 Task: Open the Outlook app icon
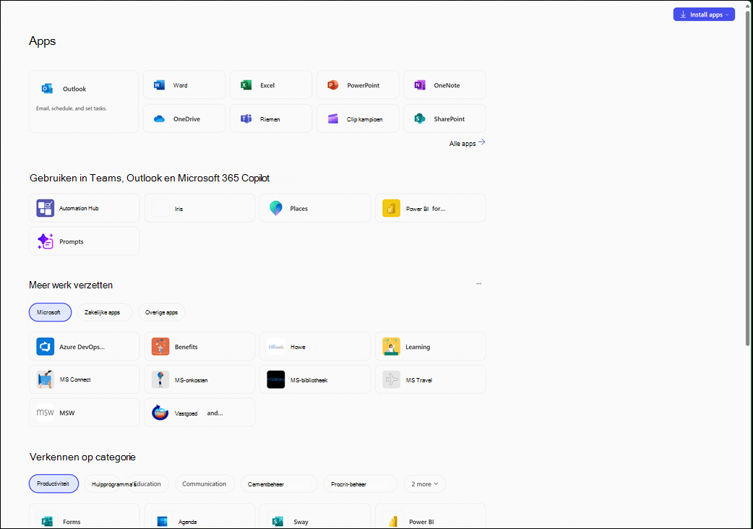pos(47,88)
